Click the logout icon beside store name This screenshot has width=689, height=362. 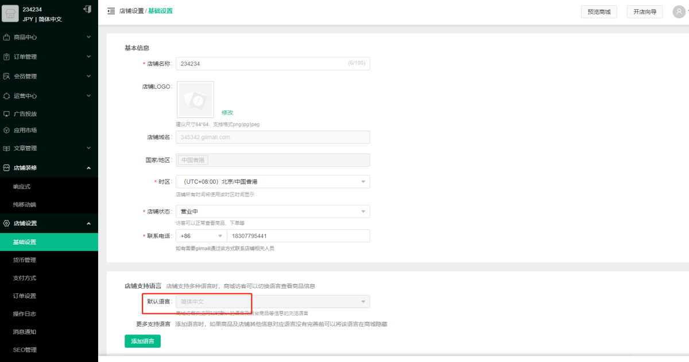click(87, 9)
